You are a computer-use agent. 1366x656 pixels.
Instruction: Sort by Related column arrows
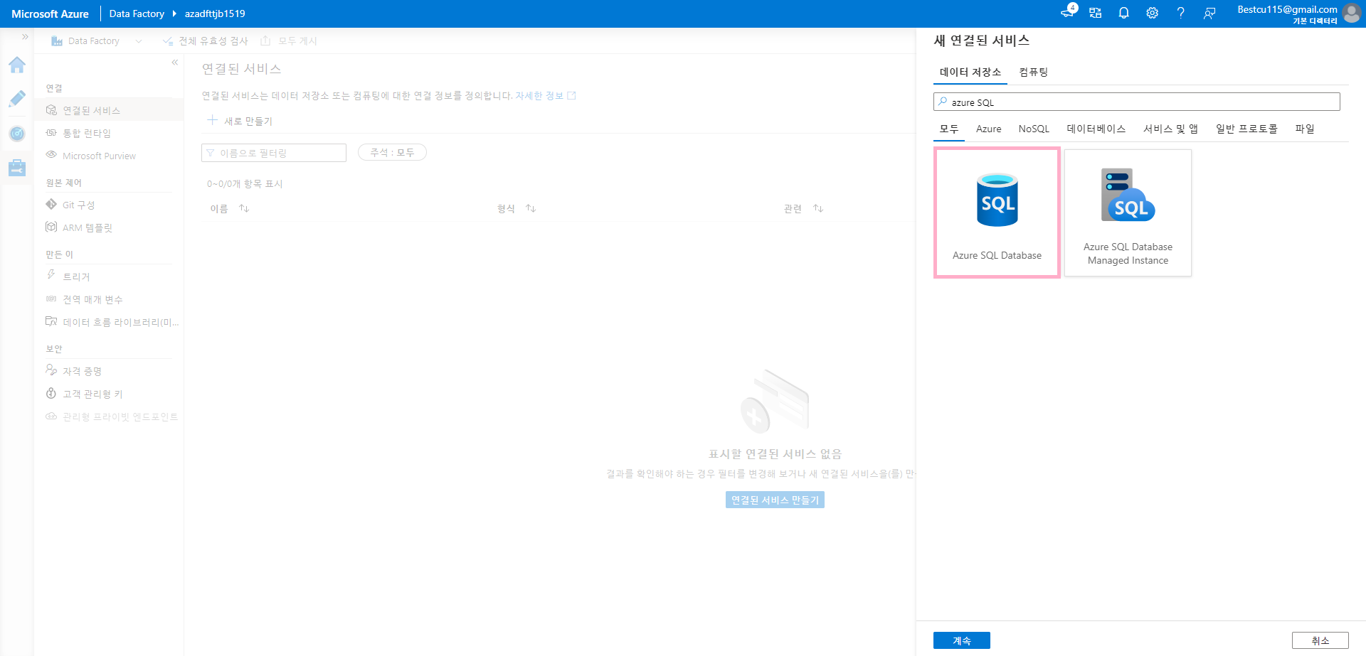coord(818,208)
